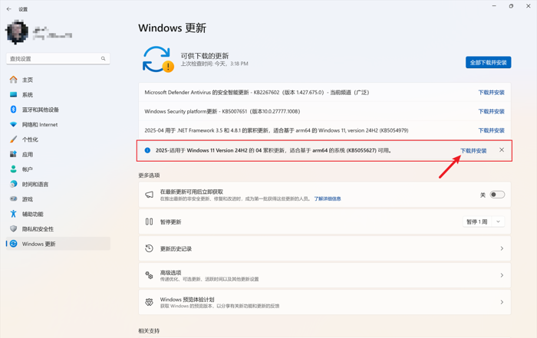The height and width of the screenshot is (338, 537).
Task: Click the Windows 预览体验计划 heart icon
Action: tap(149, 302)
